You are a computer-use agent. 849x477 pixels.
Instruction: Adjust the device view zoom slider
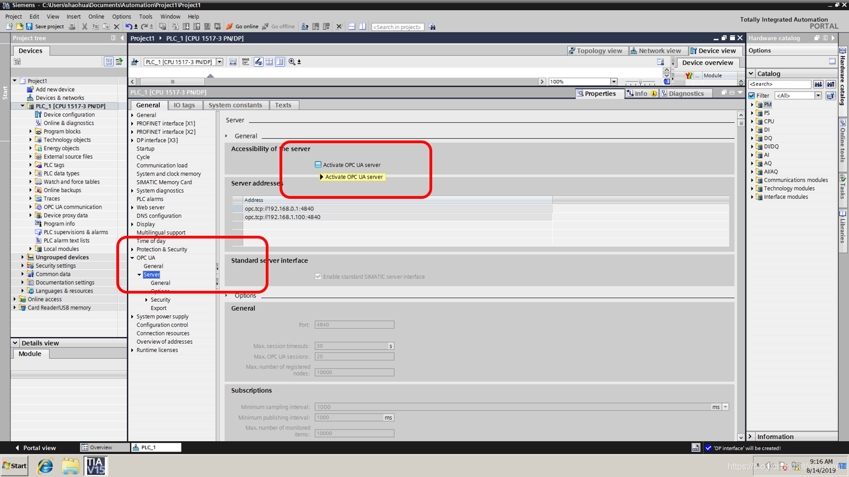(640, 82)
